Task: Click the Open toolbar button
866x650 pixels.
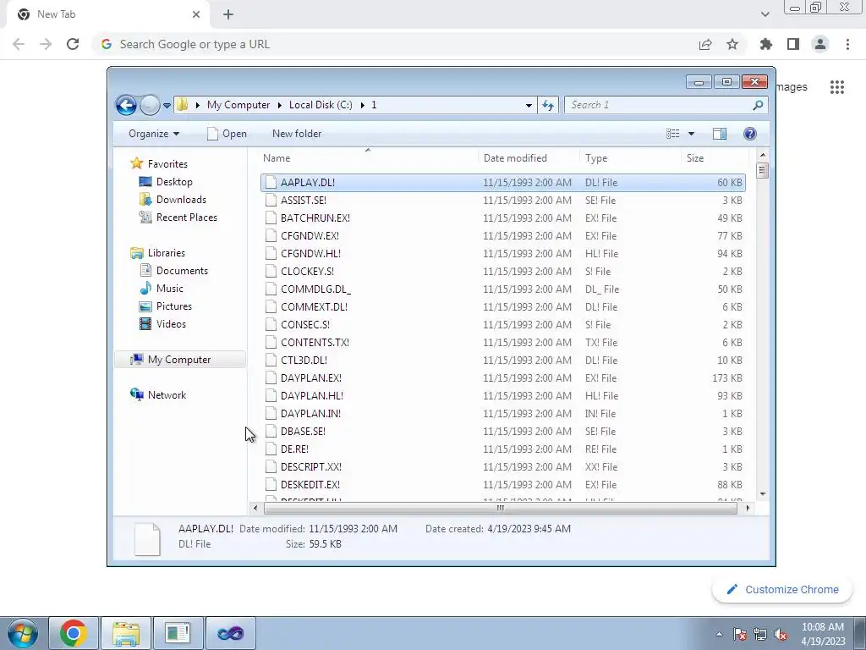Action: 227,134
